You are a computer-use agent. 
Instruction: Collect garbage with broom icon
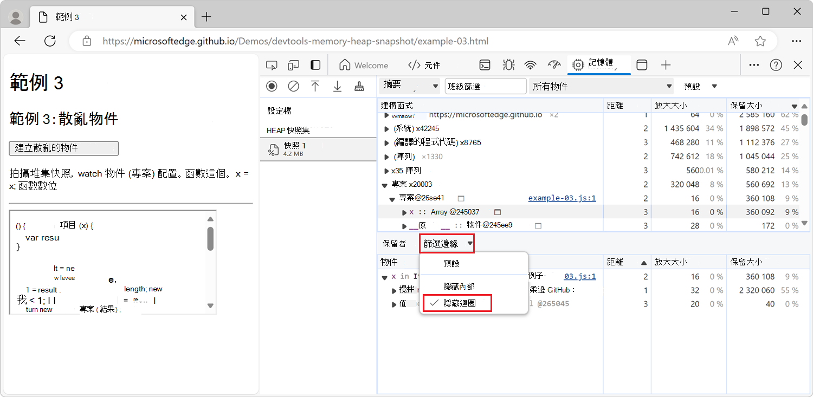point(359,86)
